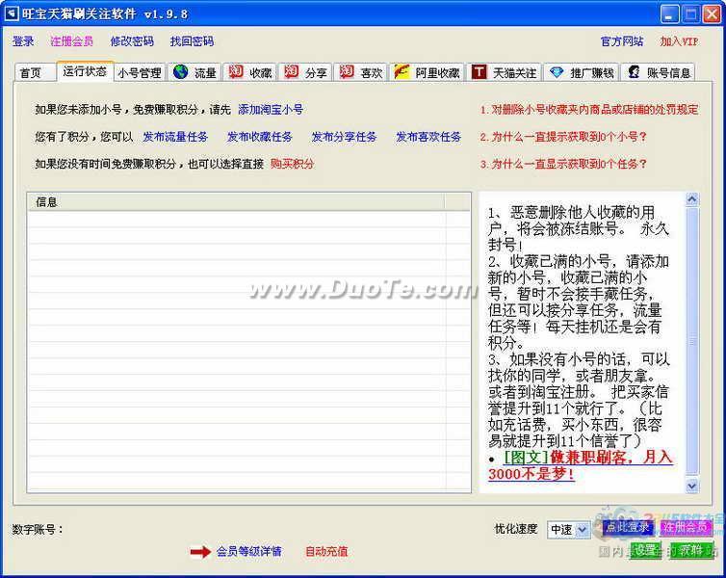Open the 小号管理 tab
726x578 pixels.
pyautogui.click(x=140, y=72)
